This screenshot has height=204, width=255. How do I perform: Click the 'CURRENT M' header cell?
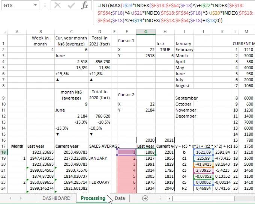coord(243,44)
